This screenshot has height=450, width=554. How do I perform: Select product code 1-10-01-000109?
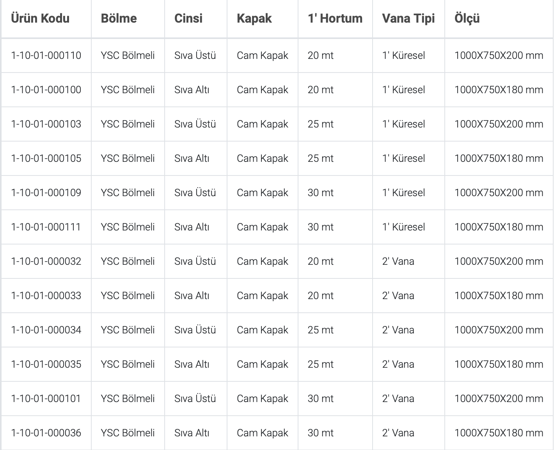click(x=46, y=193)
